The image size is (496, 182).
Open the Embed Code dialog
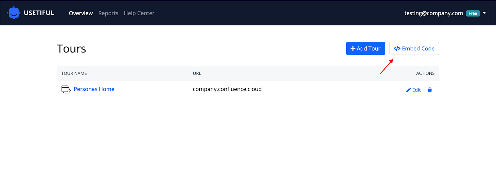tap(414, 49)
